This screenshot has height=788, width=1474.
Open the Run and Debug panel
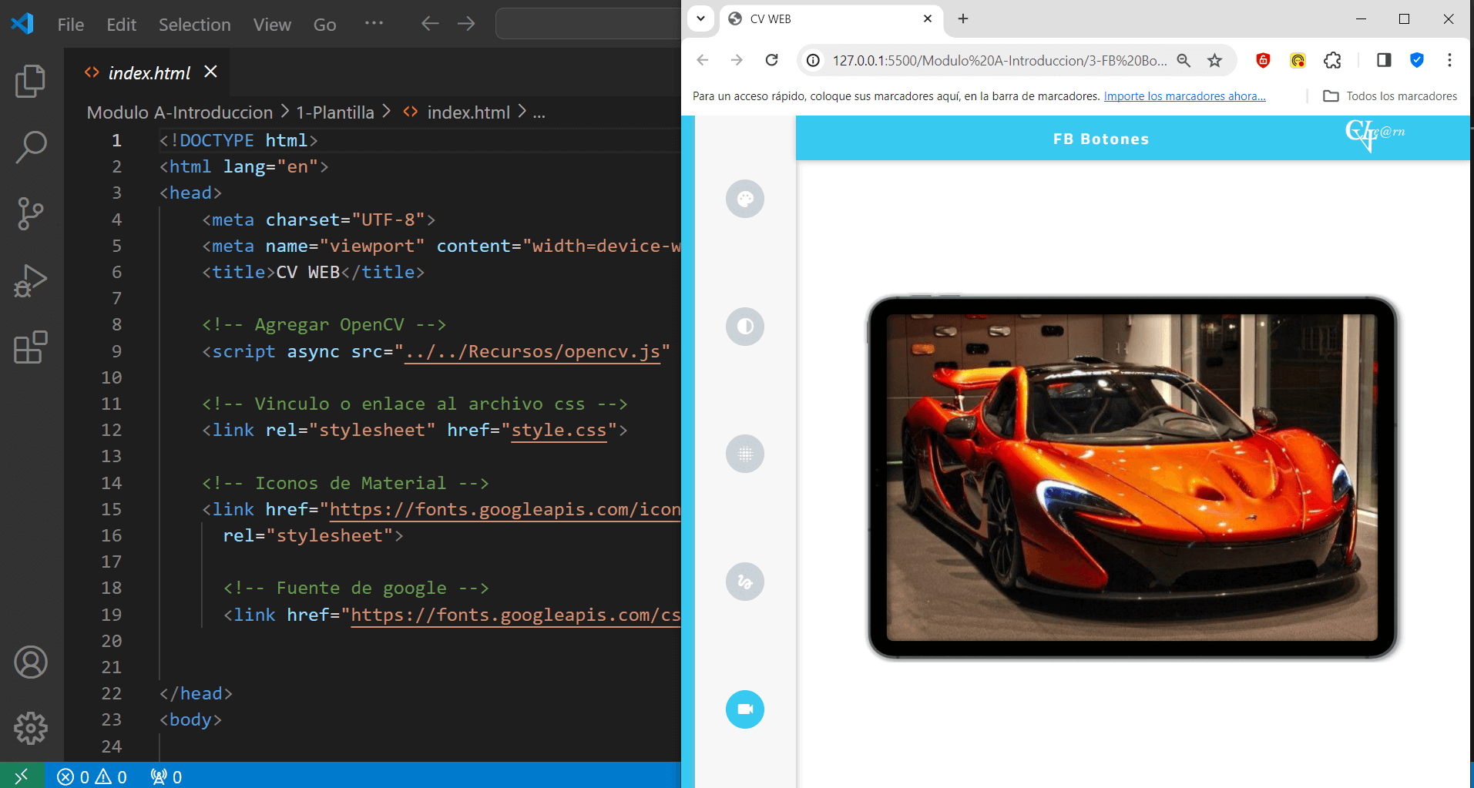(29, 280)
